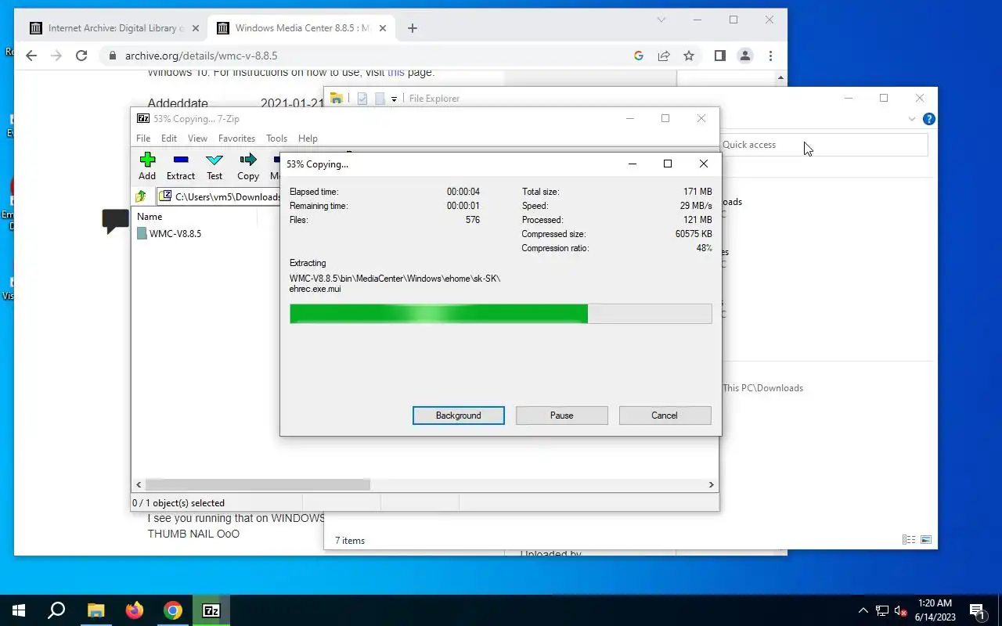This screenshot has width=1002, height=626.
Task: Close the Windows Media Center 8.8.5 tab
Action: (x=383, y=28)
